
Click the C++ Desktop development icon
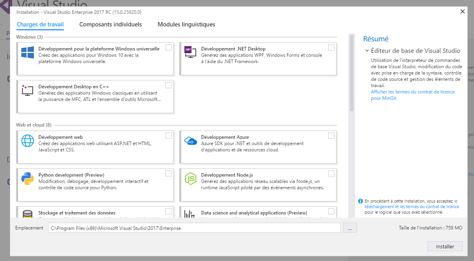tap(28, 90)
